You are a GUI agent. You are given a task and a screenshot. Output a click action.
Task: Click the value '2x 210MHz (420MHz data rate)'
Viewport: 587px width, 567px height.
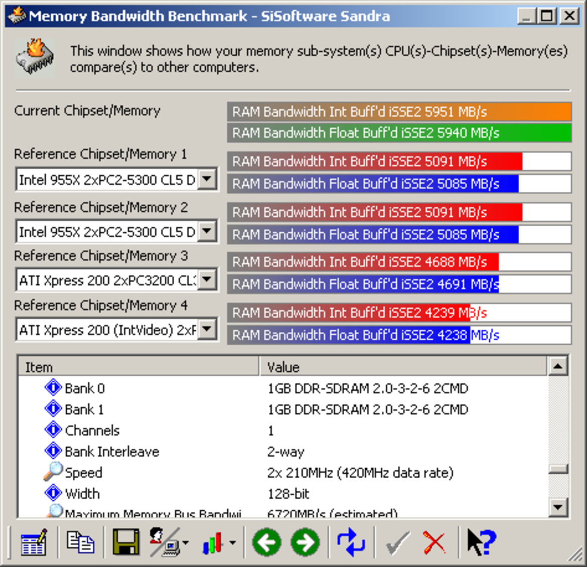[x=360, y=473]
